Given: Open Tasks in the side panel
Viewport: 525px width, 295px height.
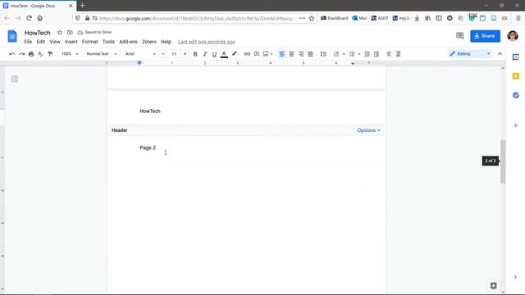Looking at the screenshot, I should pyautogui.click(x=516, y=95).
